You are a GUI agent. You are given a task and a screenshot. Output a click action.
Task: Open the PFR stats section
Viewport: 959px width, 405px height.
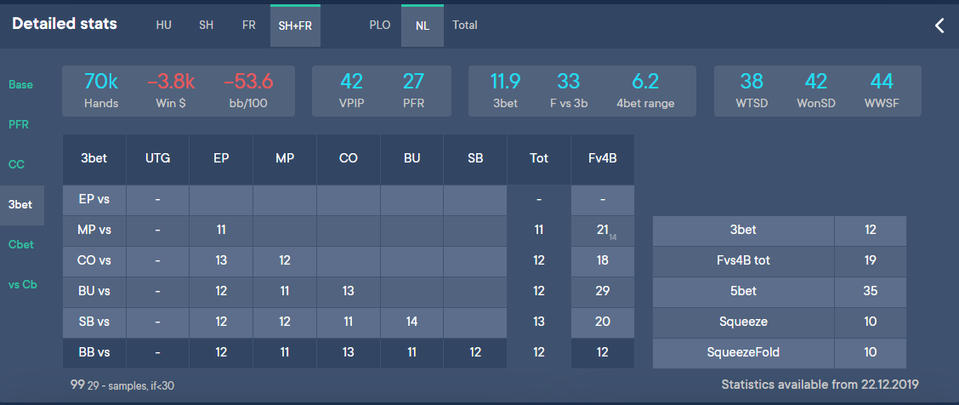[20, 124]
